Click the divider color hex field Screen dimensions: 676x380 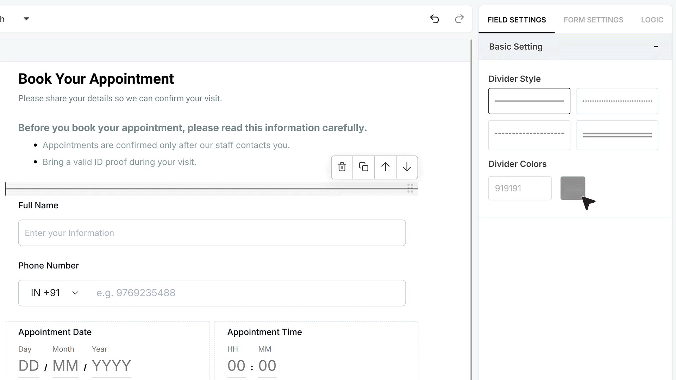(520, 188)
